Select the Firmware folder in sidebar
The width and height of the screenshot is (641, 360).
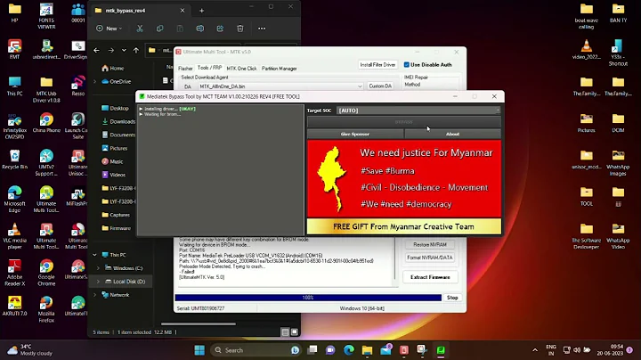[117, 228]
